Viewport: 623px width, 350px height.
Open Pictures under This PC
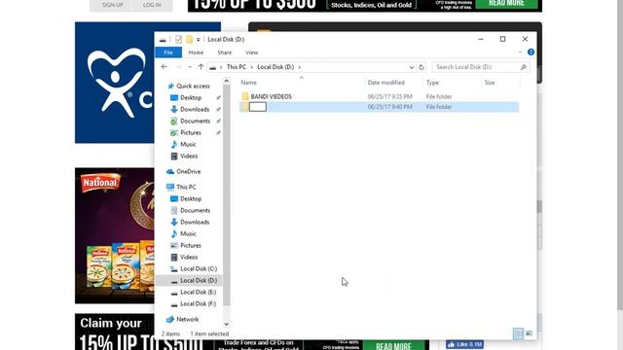coord(191,246)
